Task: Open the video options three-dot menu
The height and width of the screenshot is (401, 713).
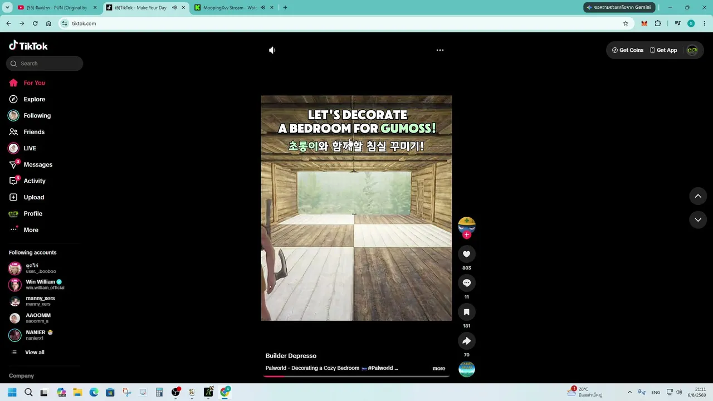Action: pyautogui.click(x=440, y=50)
